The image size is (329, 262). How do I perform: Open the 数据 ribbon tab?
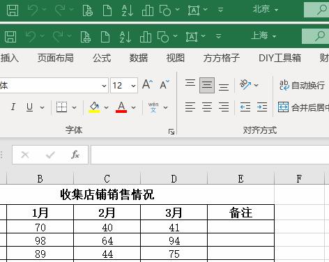(x=139, y=58)
